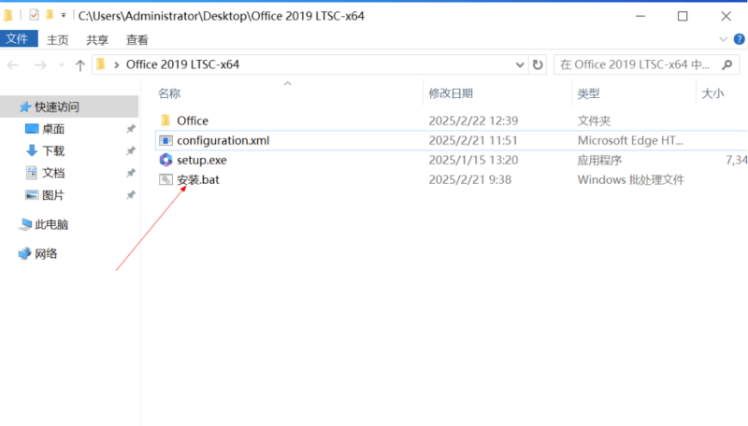Click the 快速访问 star icon in the sidebar
This screenshot has width=748, height=426.
pos(25,106)
